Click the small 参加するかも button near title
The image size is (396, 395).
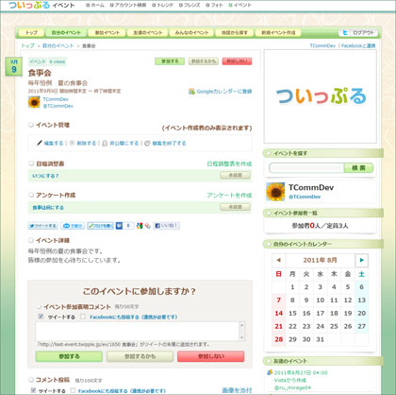[x=204, y=61]
